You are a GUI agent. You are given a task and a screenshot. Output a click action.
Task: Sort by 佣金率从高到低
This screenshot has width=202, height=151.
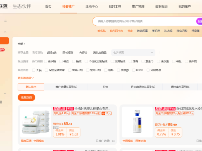pyautogui.click(x=180, y=87)
